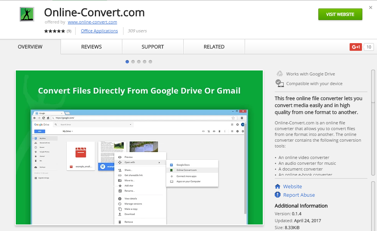Select the first screenshot carousel dot
377x231 pixels.
pyautogui.click(x=127, y=62)
